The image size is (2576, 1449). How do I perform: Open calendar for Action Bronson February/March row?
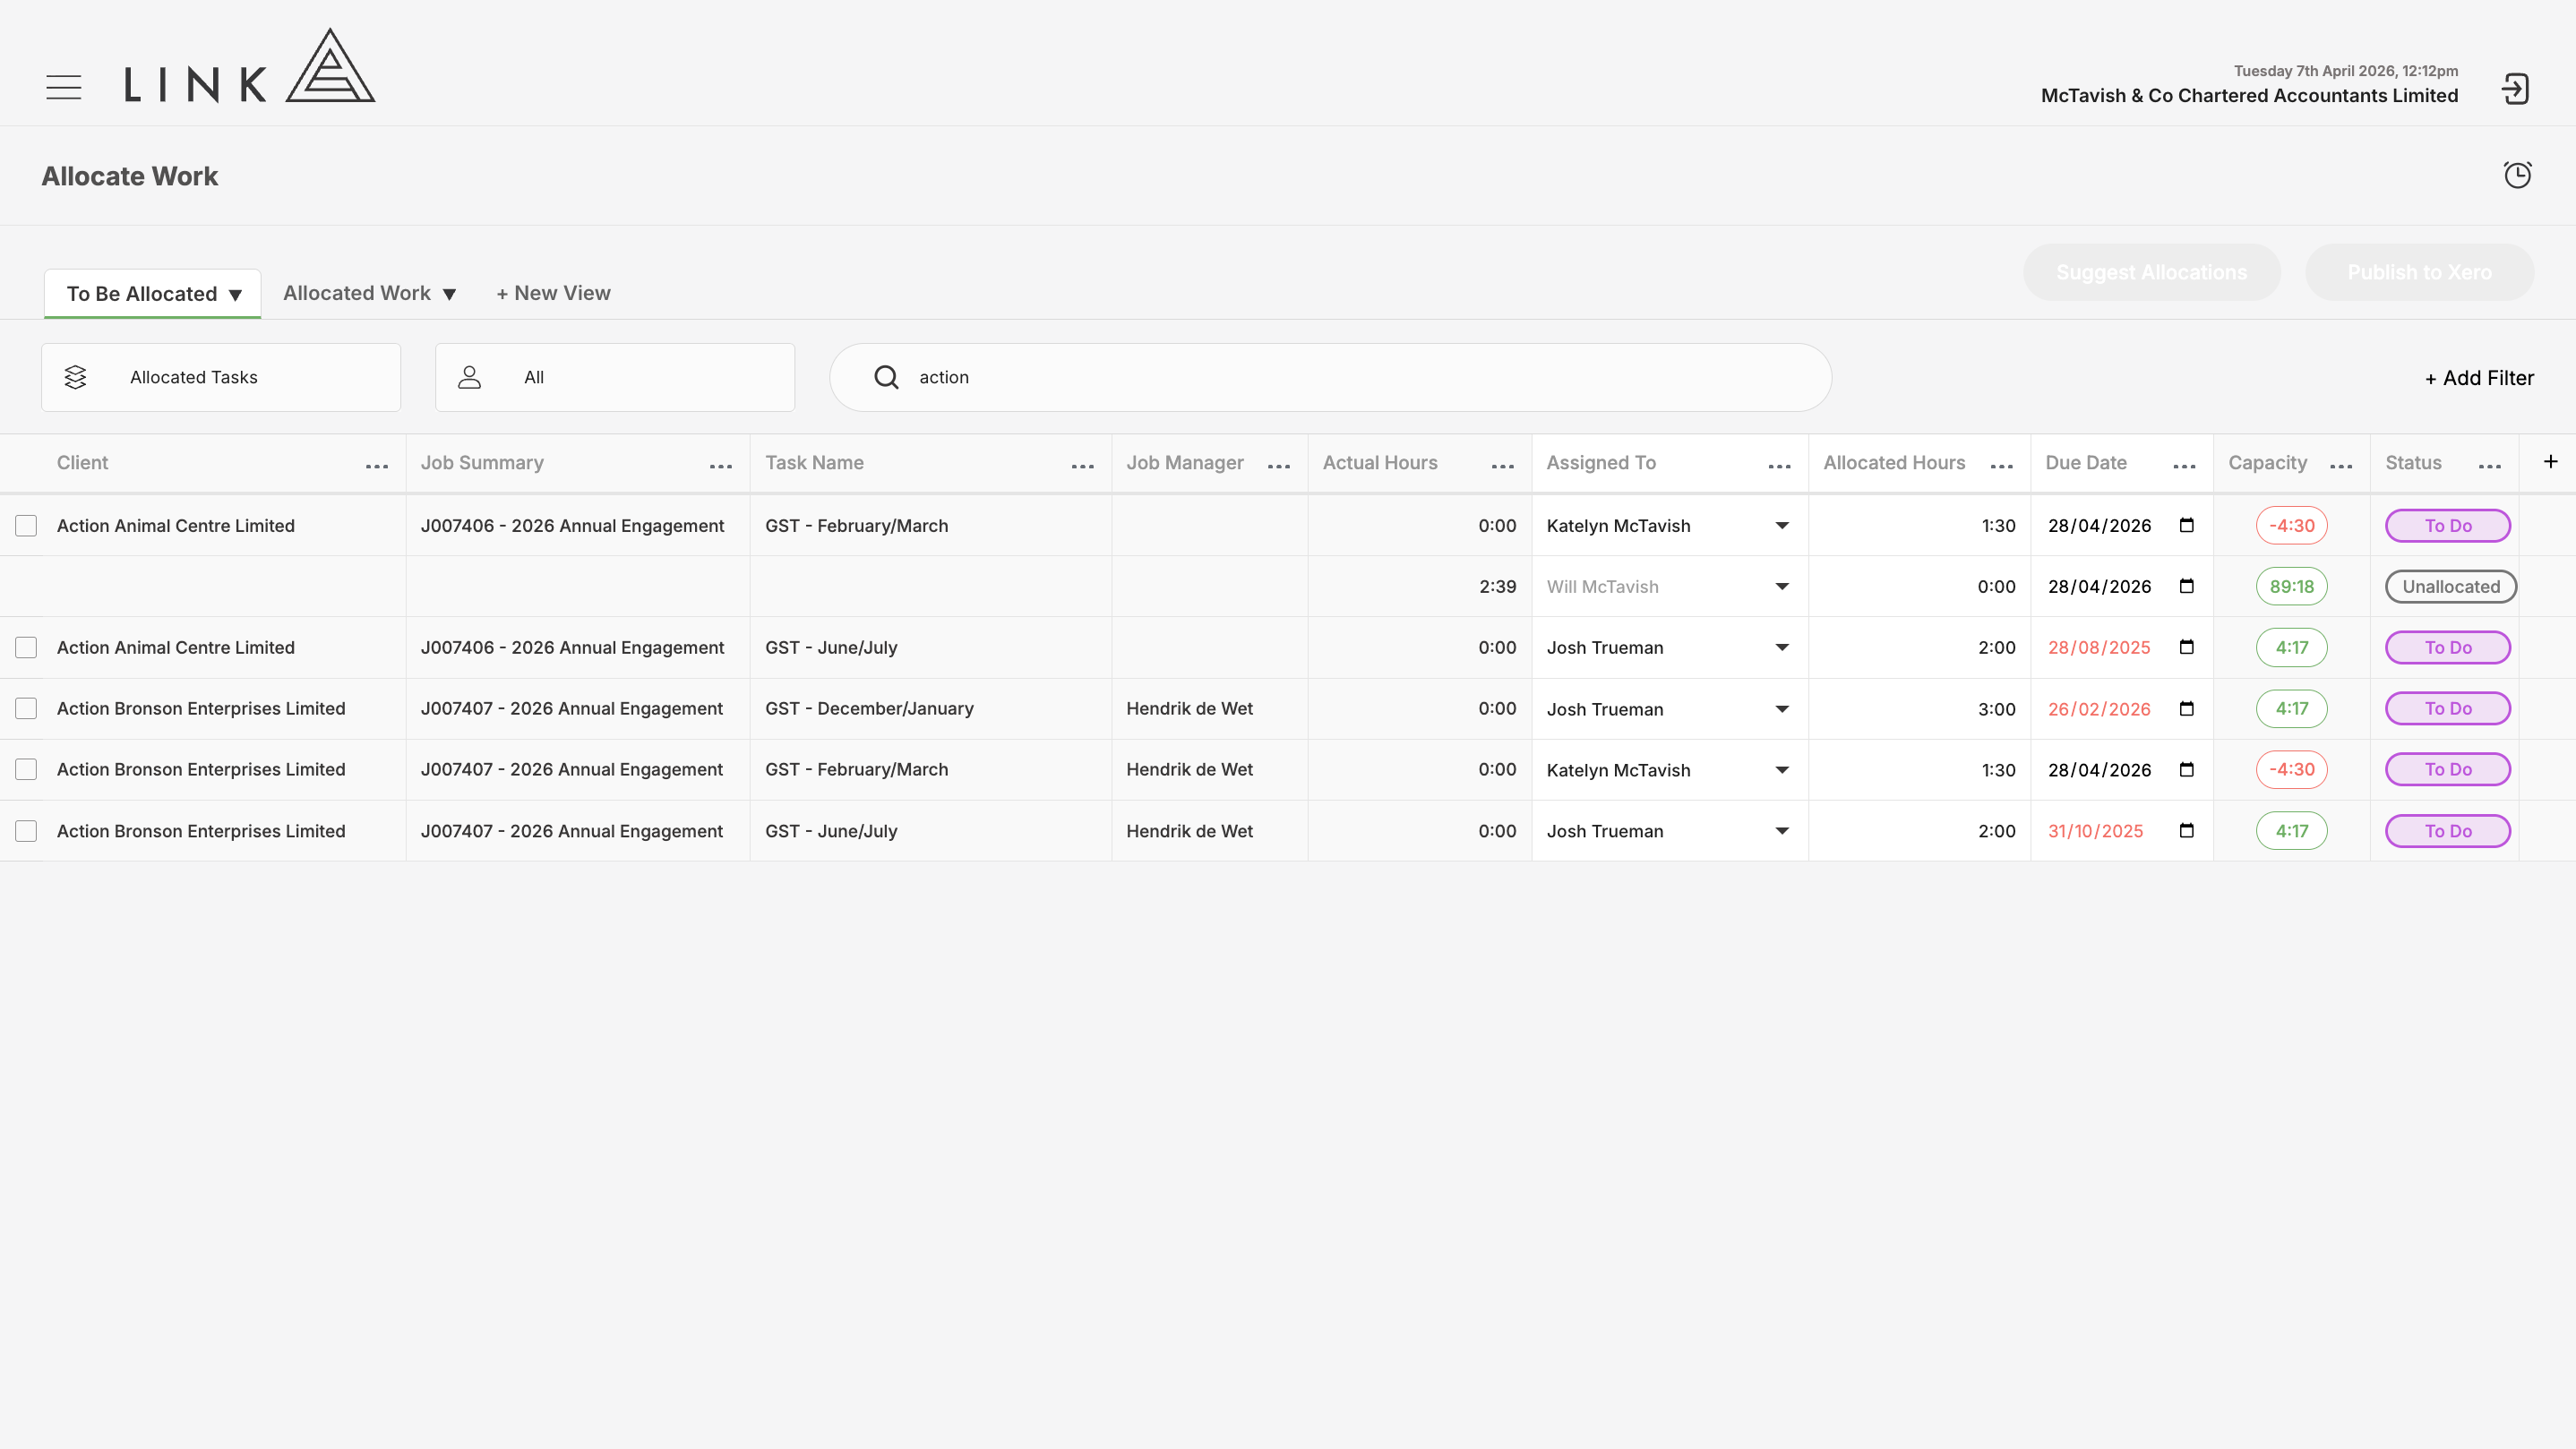2186,770
